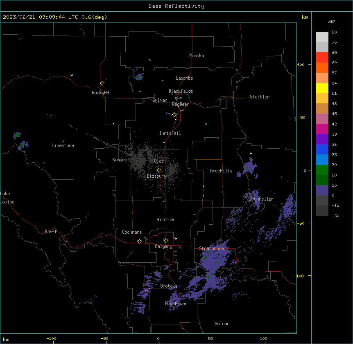353x344 pixels.
Task: Click the RockyMH label
Action: [100, 93]
